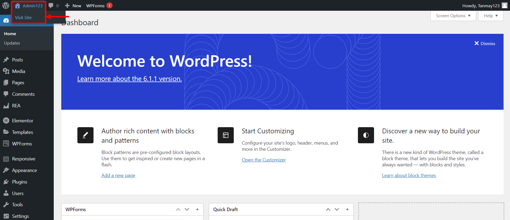The width and height of the screenshot is (510, 220).
Task: Move Quick Draft widget up
Action: point(328,210)
